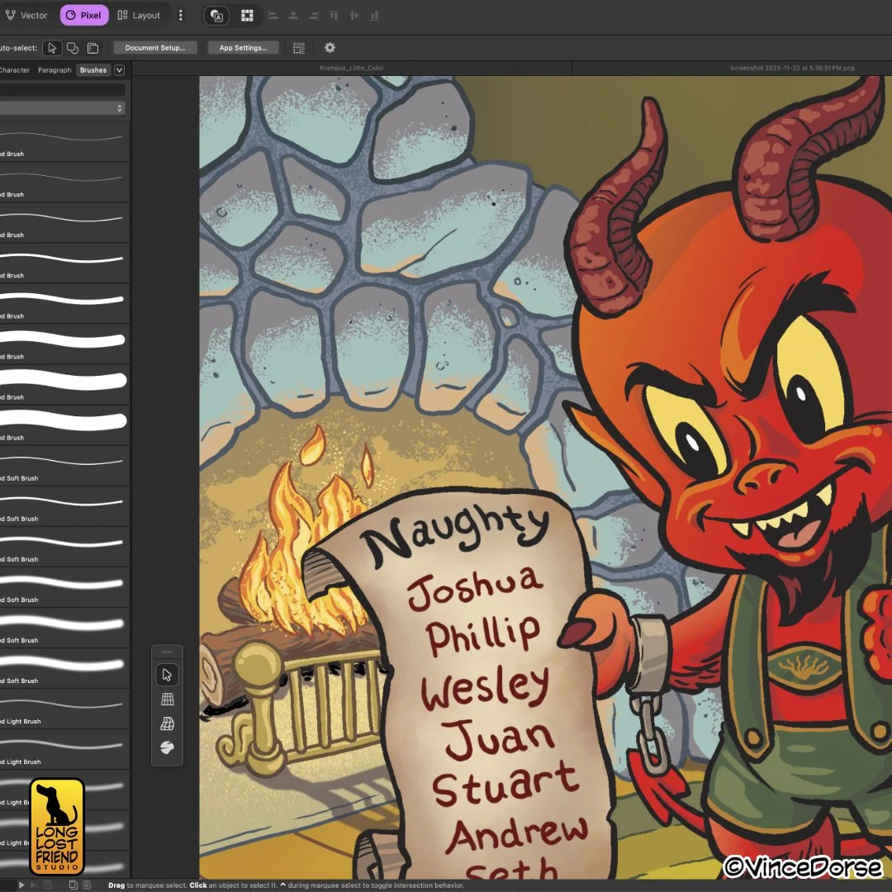The width and height of the screenshot is (892, 892).
Task: Click the brush search field
Action: click(63, 89)
